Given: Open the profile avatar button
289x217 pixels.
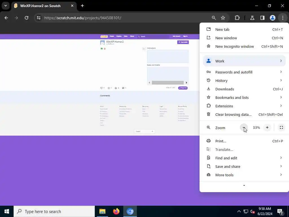Looking at the screenshot, I should [x=273, y=18].
